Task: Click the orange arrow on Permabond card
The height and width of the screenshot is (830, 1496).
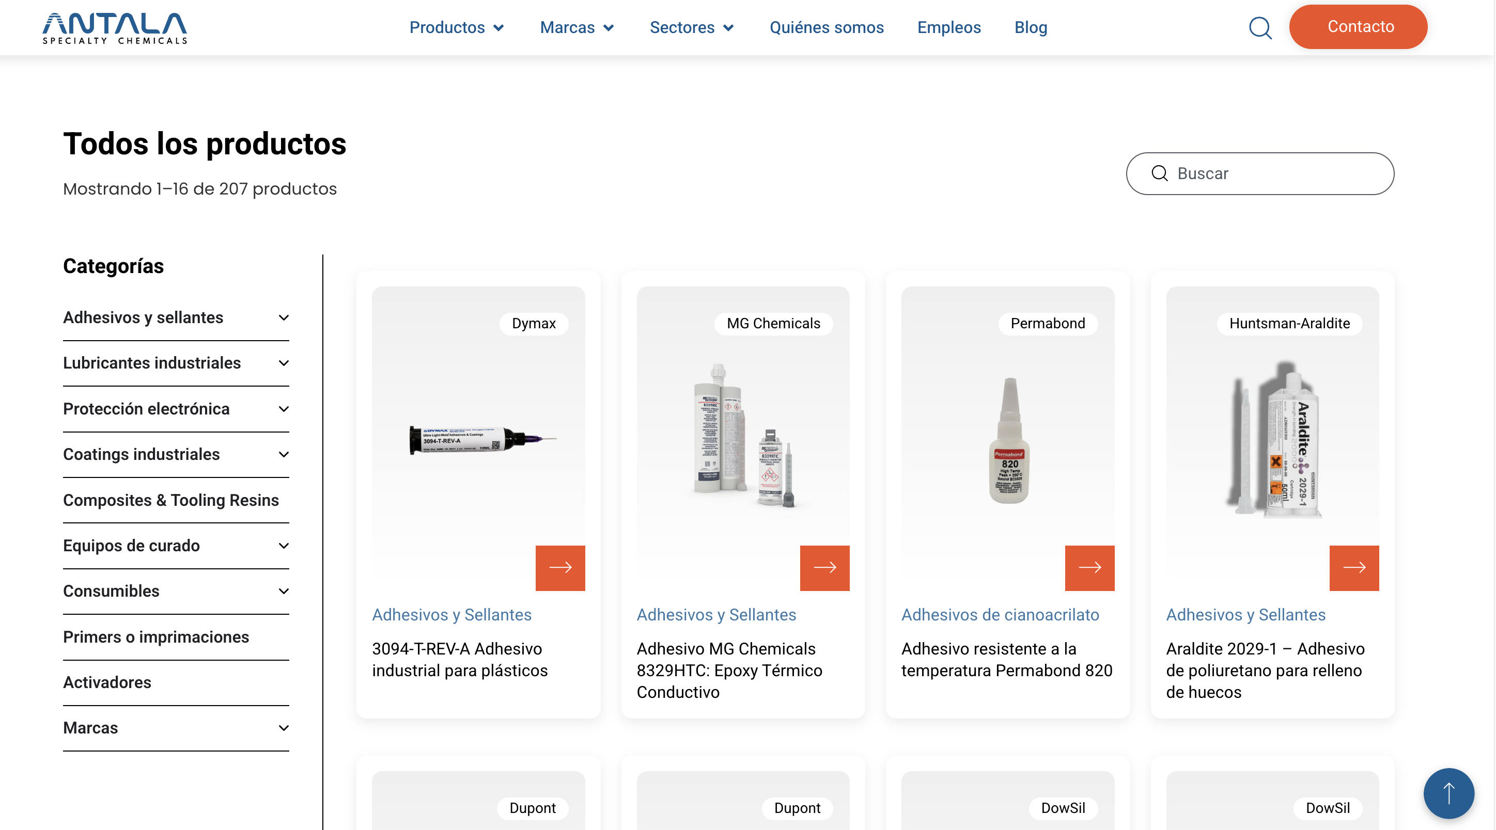Action: coord(1089,568)
